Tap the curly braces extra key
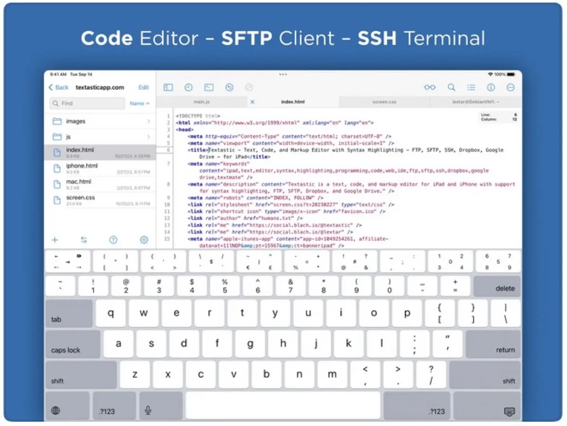The height and width of the screenshot is (426, 567). (x=163, y=261)
